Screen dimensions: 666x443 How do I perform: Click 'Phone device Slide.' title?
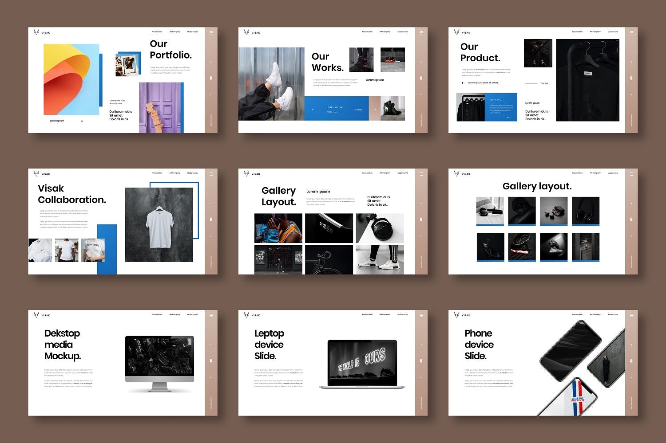(x=478, y=345)
